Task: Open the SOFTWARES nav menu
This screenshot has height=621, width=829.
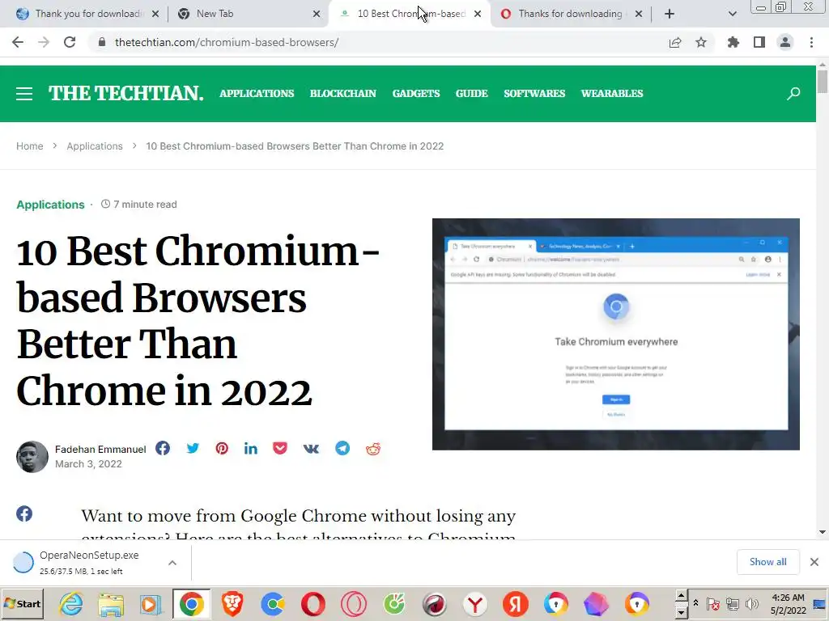Action: 534,94
